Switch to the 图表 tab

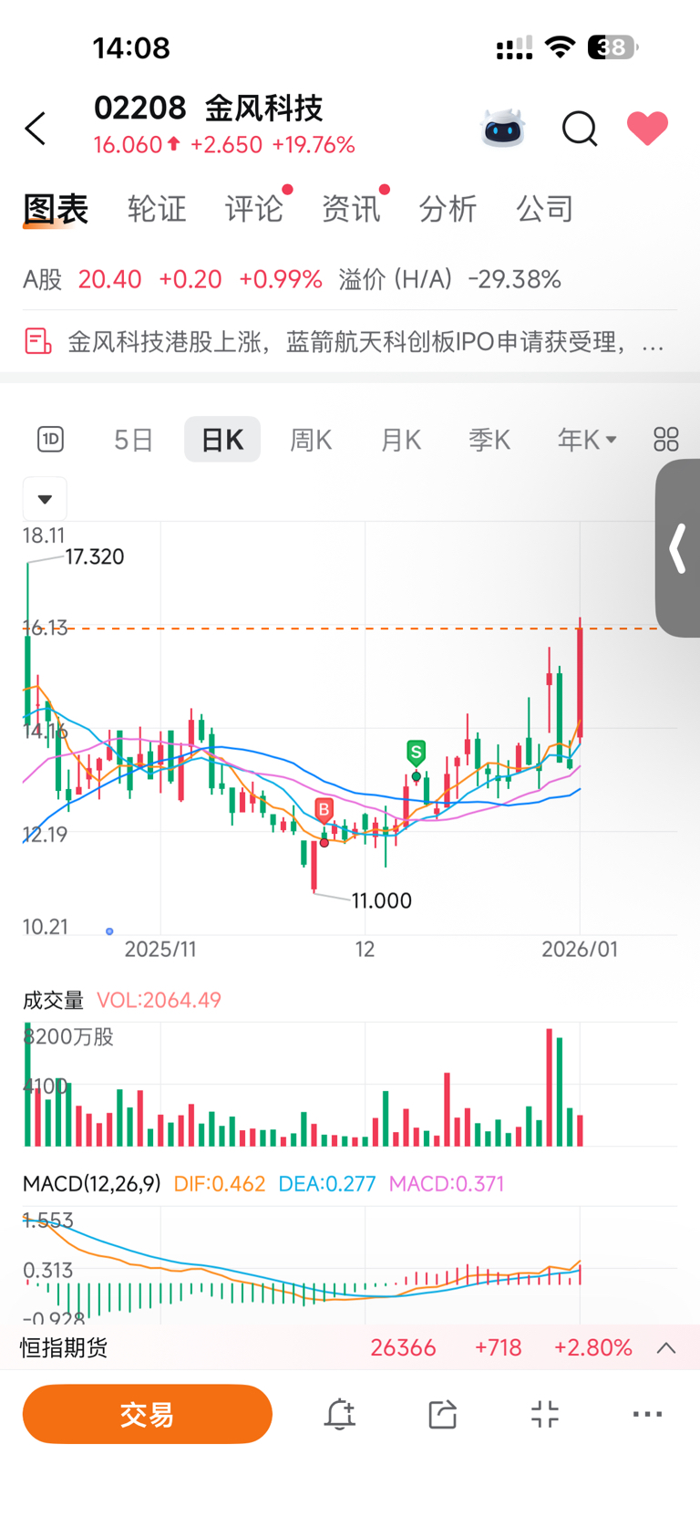(56, 209)
